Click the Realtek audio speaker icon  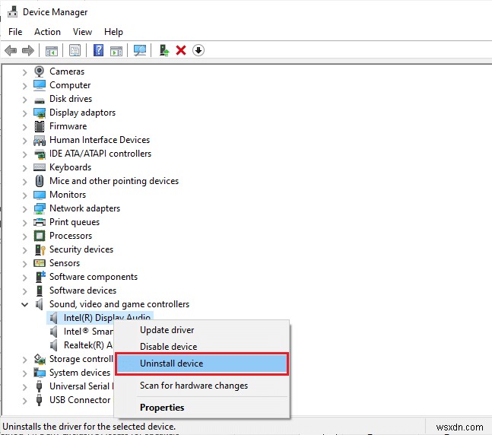[x=54, y=345]
